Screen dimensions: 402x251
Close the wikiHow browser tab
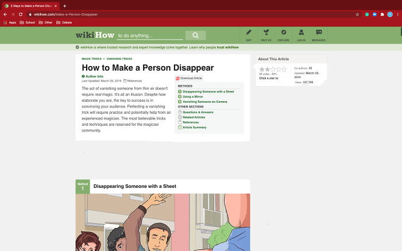pos(56,6)
